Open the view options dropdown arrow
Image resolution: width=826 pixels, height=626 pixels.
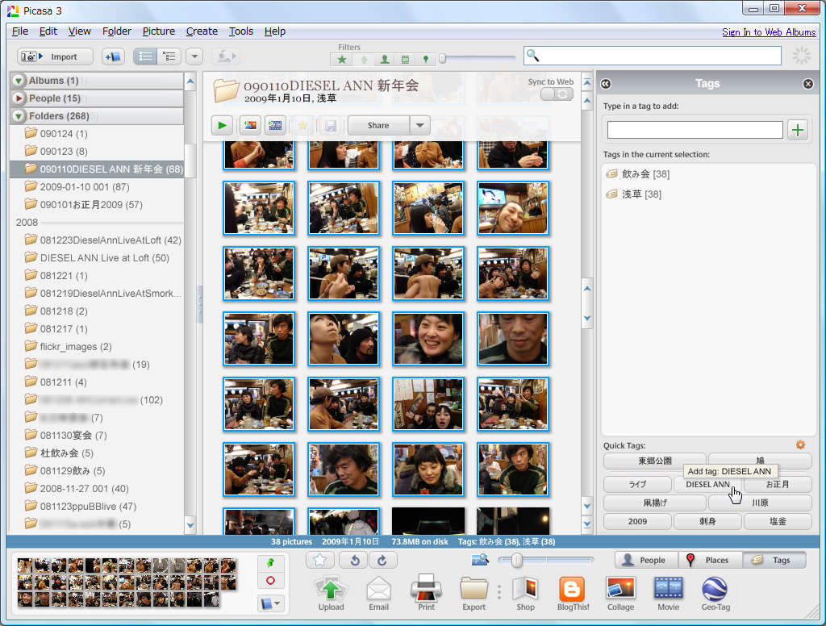(194, 56)
